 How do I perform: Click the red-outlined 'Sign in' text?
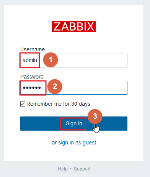pos(74,123)
